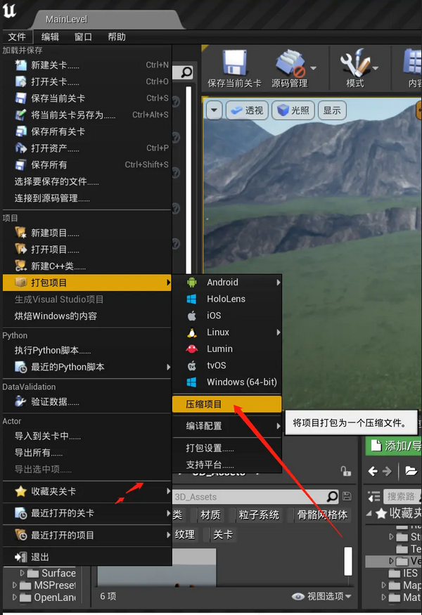This screenshot has width=422, height=615.
Task: Click the 光照 lit view mode button
Action: (293, 110)
